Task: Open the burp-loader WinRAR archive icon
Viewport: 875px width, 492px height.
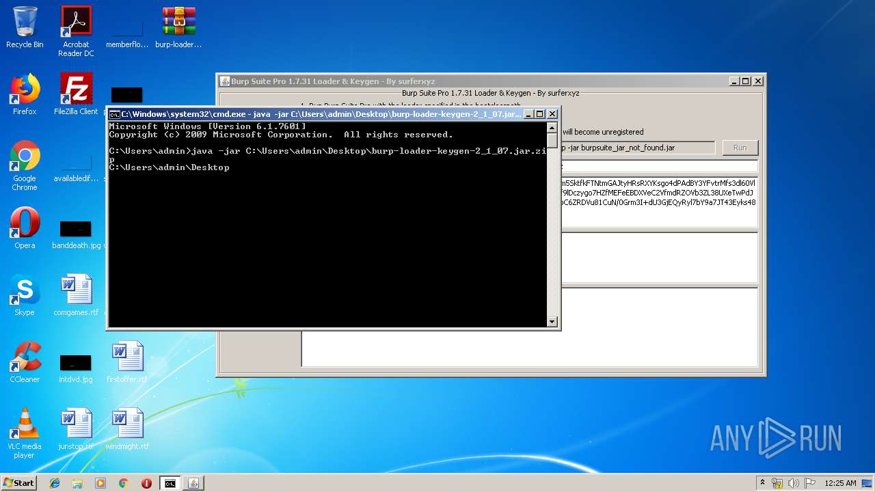Action: [178, 27]
